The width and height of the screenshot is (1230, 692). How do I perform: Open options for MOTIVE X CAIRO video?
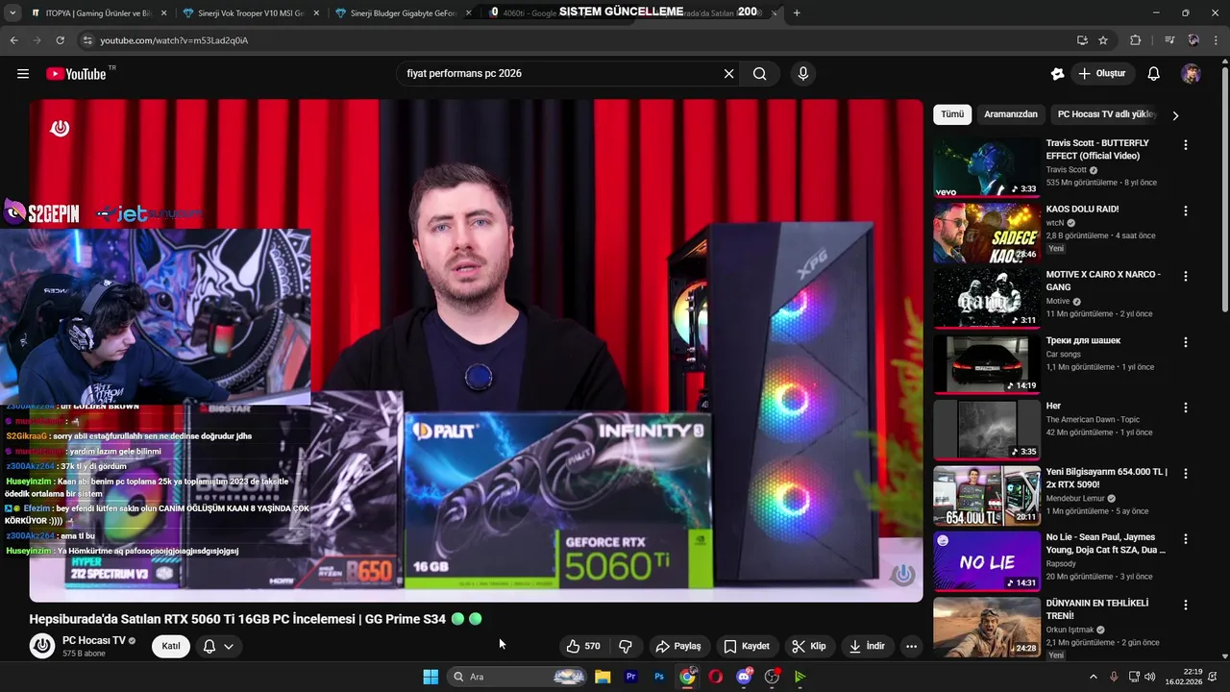(1185, 276)
